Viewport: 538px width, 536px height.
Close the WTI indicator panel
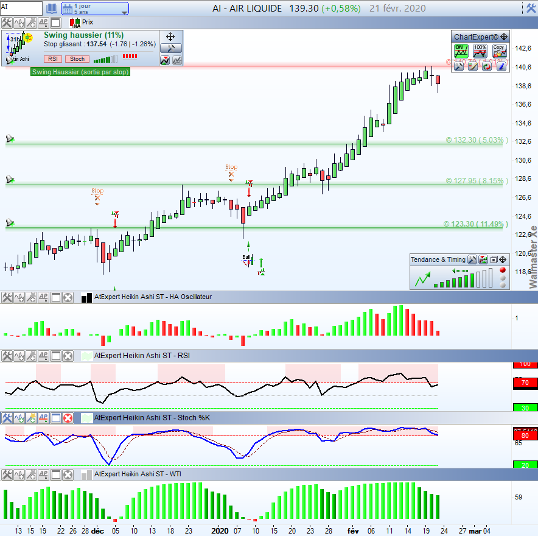point(68,474)
